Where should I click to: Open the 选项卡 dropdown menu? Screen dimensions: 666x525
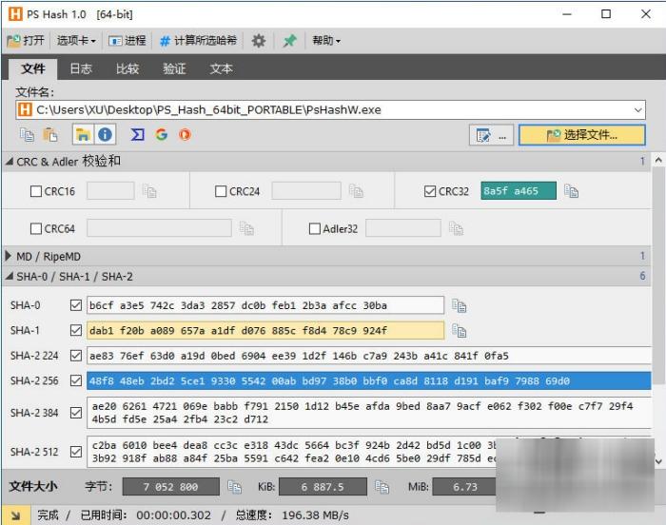coord(76,41)
